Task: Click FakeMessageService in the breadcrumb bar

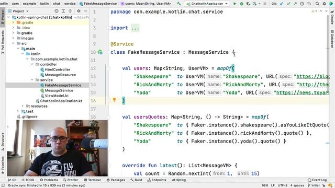Action: [x=98, y=4]
